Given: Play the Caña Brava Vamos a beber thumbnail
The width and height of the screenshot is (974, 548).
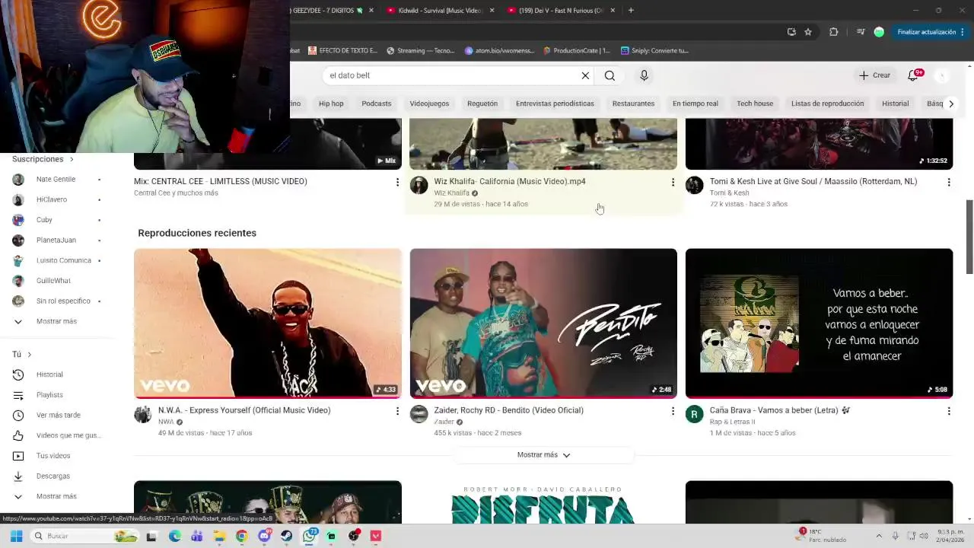Looking at the screenshot, I should pyautogui.click(x=819, y=323).
